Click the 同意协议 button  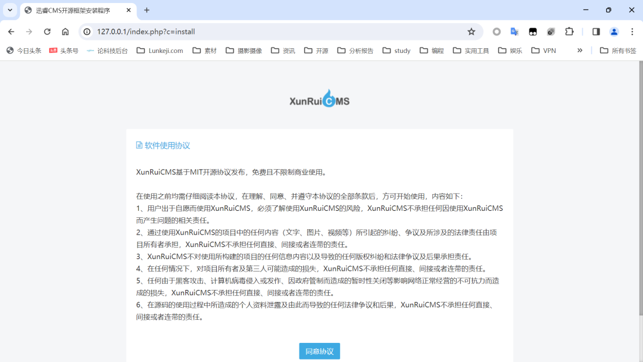click(319, 351)
